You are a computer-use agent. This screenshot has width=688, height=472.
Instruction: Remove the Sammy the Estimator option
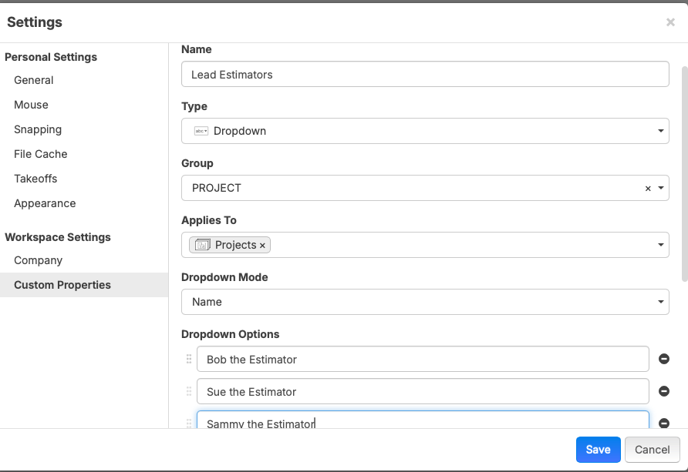[x=663, y=423]
